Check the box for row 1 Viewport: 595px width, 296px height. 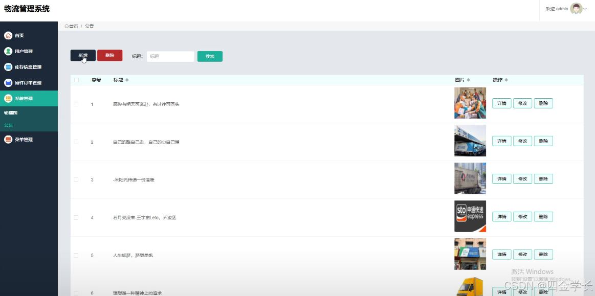(x=76, y=104)
